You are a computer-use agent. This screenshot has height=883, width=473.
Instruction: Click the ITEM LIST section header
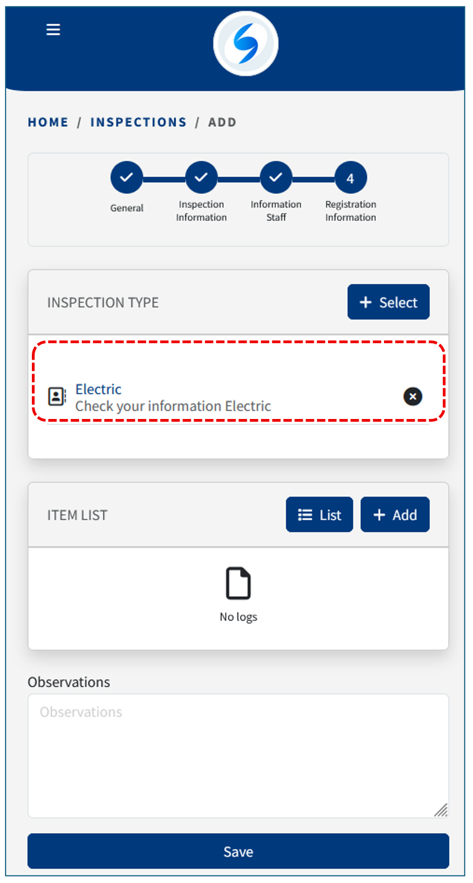(77, 515)
